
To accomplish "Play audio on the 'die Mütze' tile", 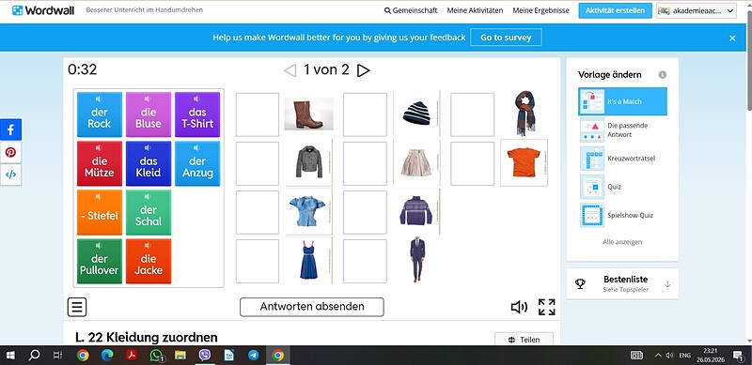I will coord(99,147).
